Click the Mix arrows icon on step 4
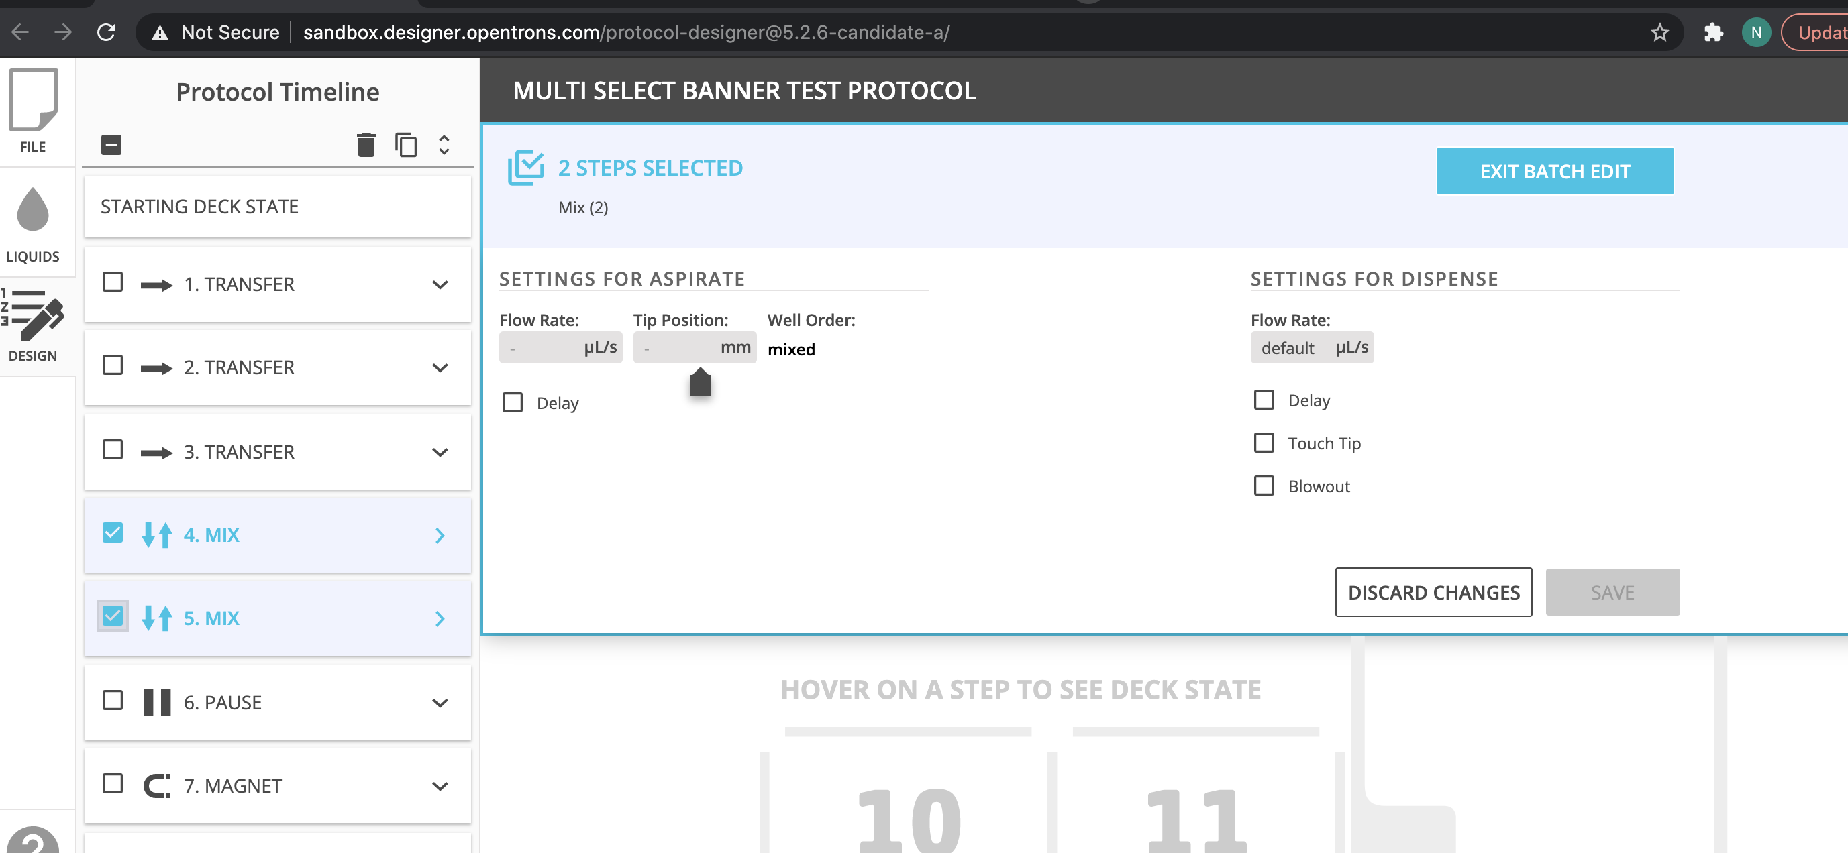This screenshot has width=1848, height=853. pos(156,534)
